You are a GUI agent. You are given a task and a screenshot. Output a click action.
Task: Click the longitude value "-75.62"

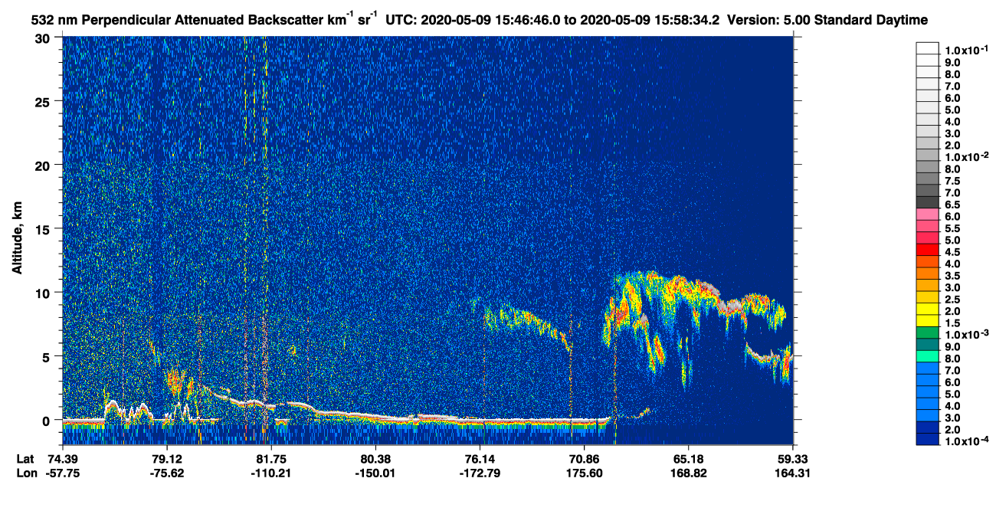click(x=167, y=473)
